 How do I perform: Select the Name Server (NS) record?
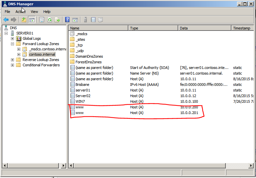161,73
